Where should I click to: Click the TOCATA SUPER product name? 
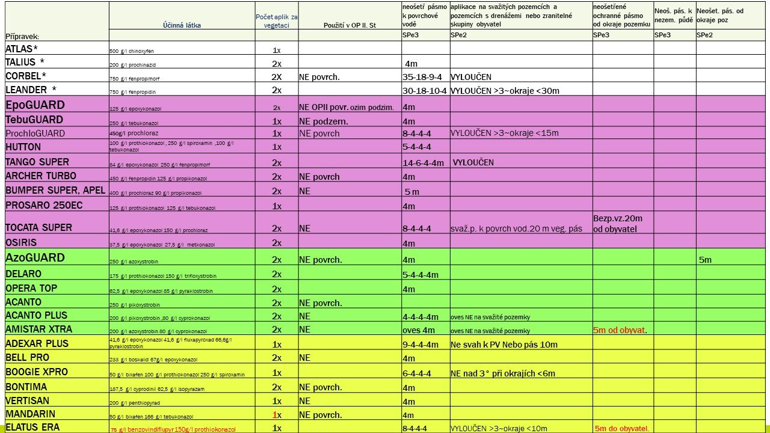38,227
